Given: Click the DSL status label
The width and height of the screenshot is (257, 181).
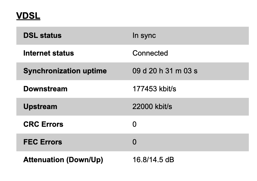Looking at the screenshot, I should [x=42, y=35].
